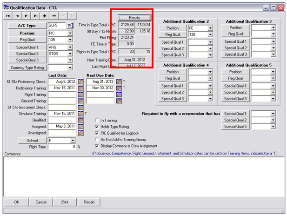
Task: Click Assigned date field May 3, 2011
Action: pyautogui.click(x=62, y=127)
